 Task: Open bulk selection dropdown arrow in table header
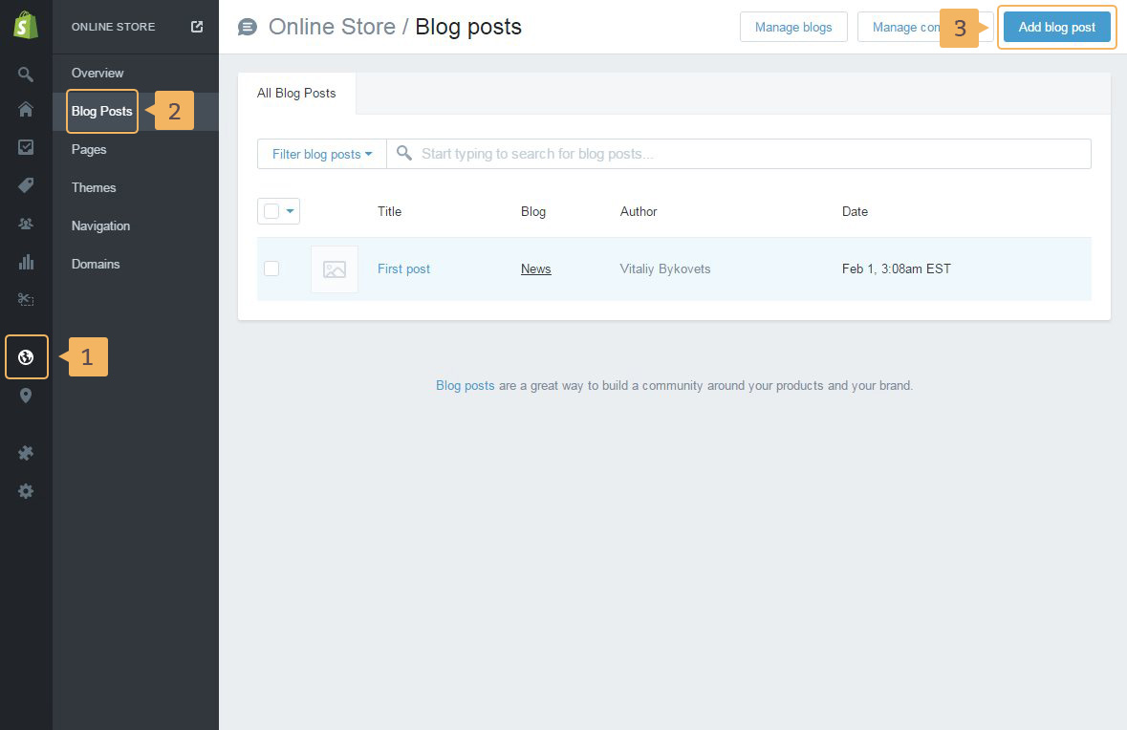point(291,211)
